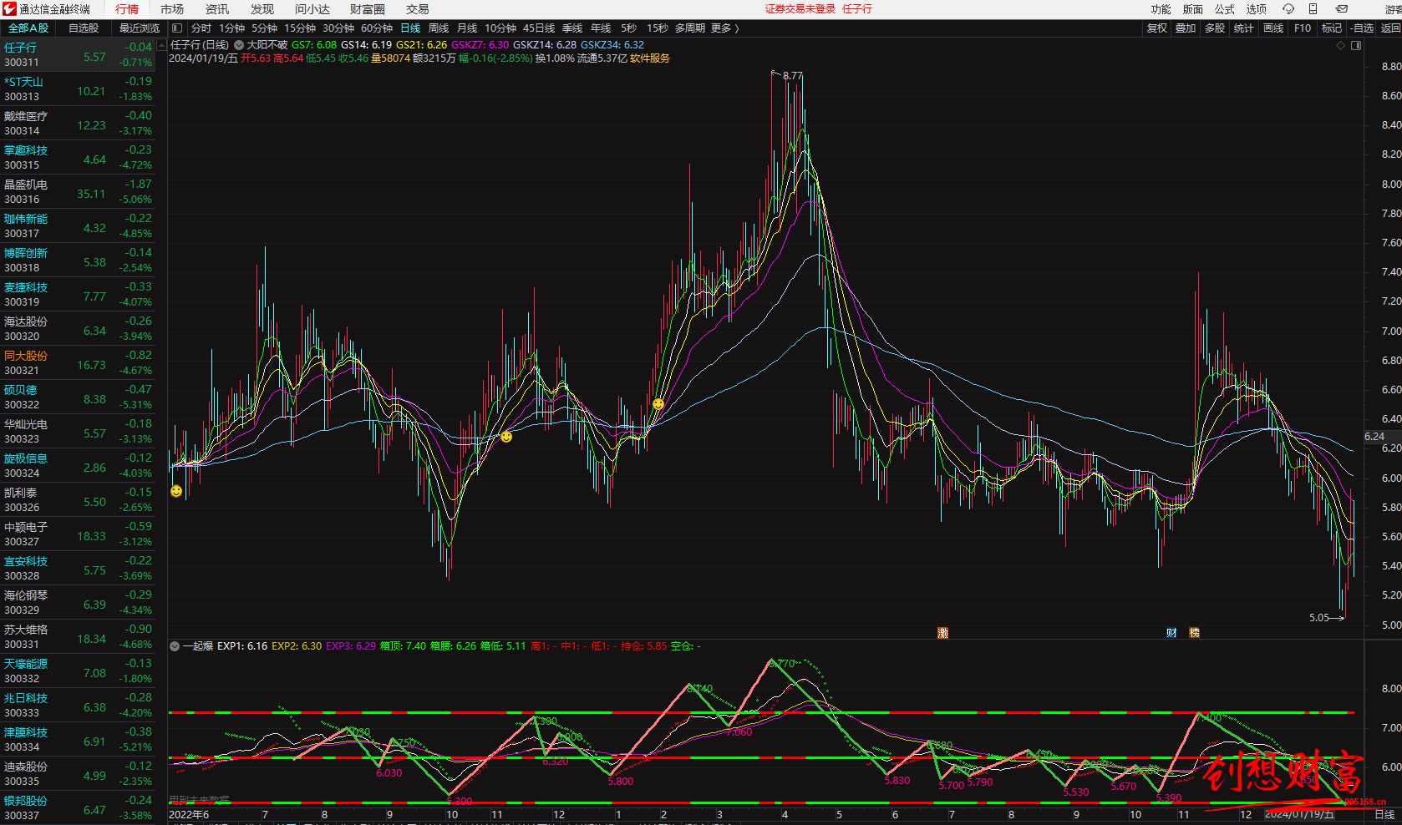Click the -自选 remove watchlist button

point(1362,28)
